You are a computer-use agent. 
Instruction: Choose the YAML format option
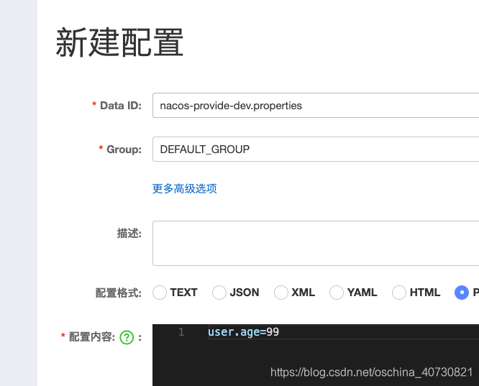[x=337, y=293]
